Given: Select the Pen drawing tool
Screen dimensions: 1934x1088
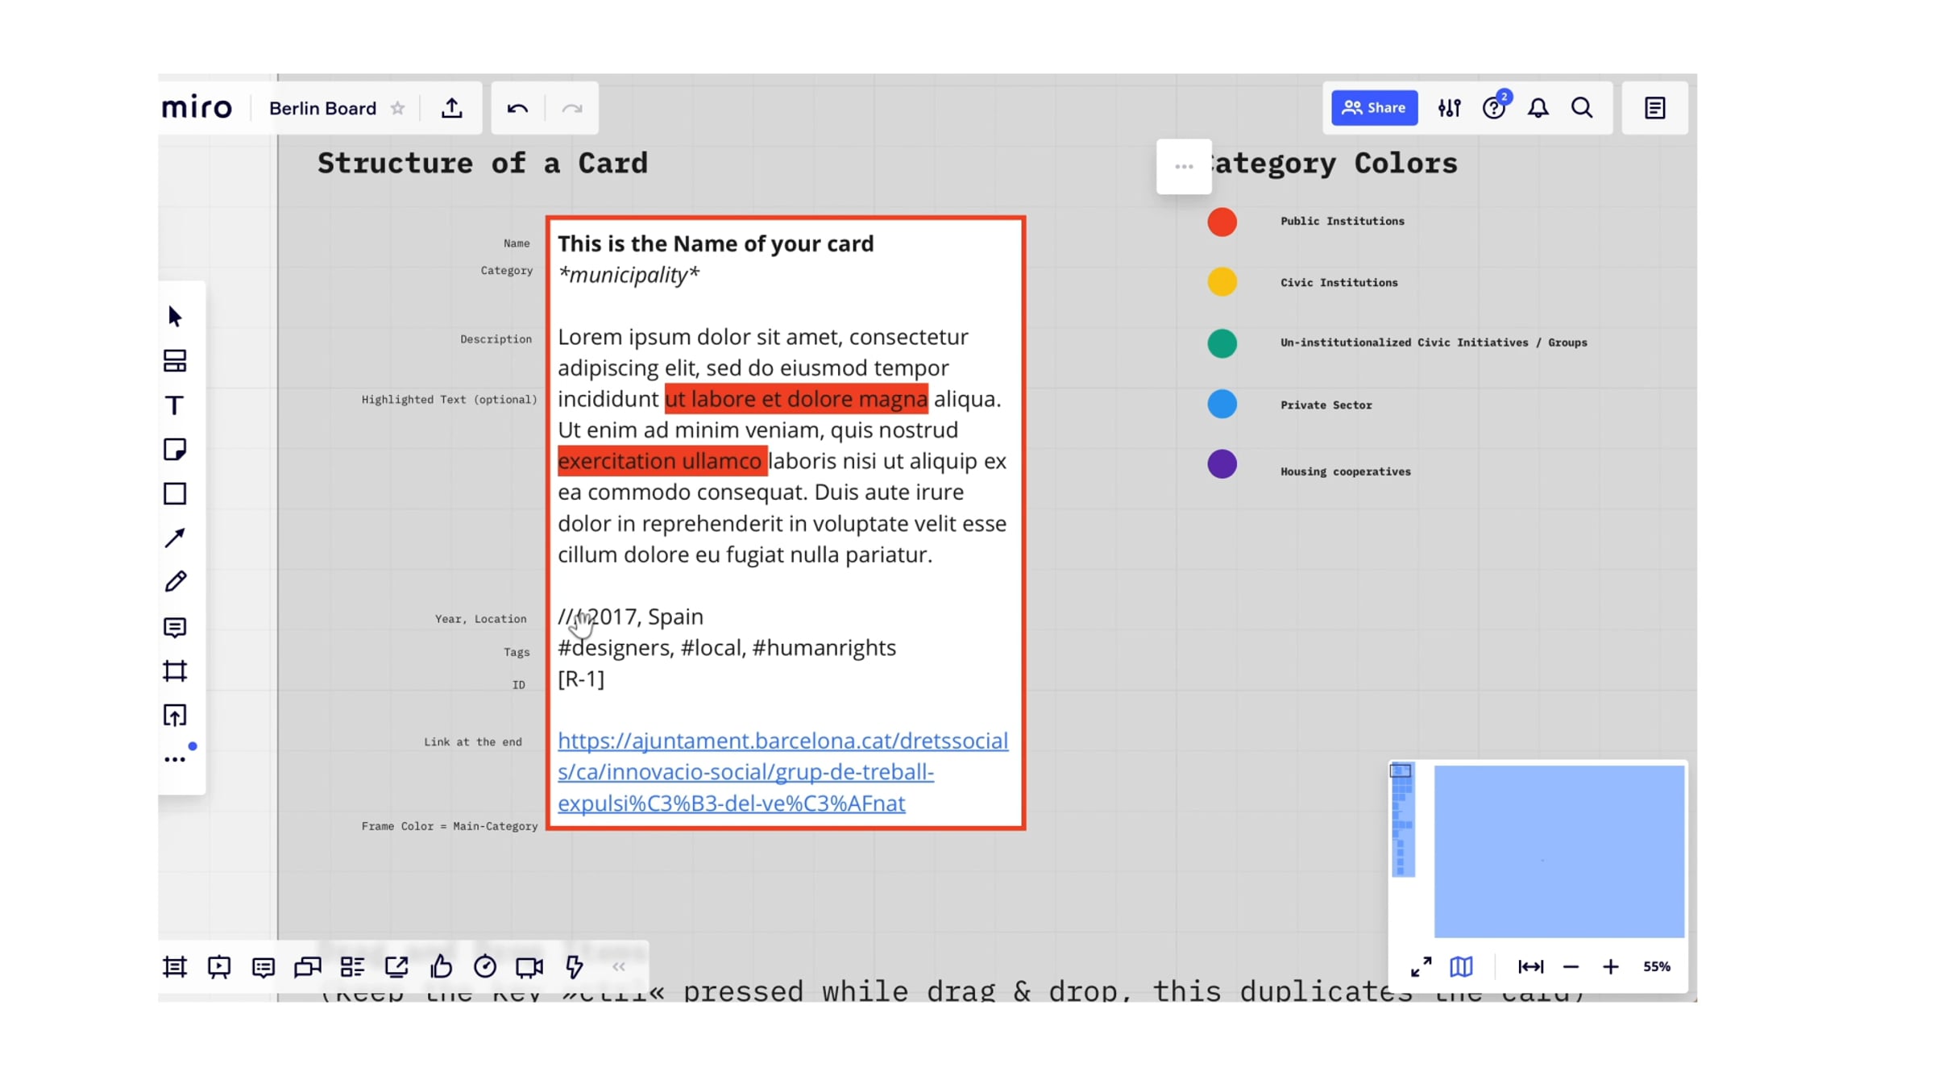Looking at the screenshot, I should click(175, 582).
